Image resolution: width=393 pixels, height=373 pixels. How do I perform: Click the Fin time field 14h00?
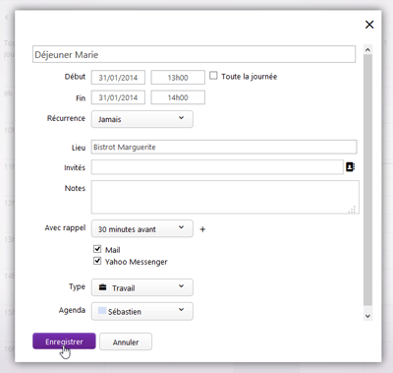tap(178, 97)
